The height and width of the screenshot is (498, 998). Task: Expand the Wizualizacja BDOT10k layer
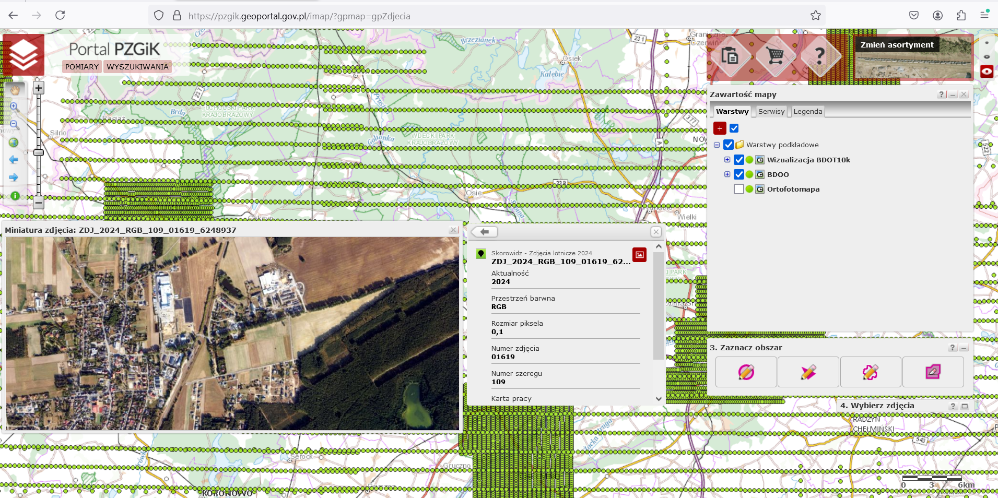727,160
